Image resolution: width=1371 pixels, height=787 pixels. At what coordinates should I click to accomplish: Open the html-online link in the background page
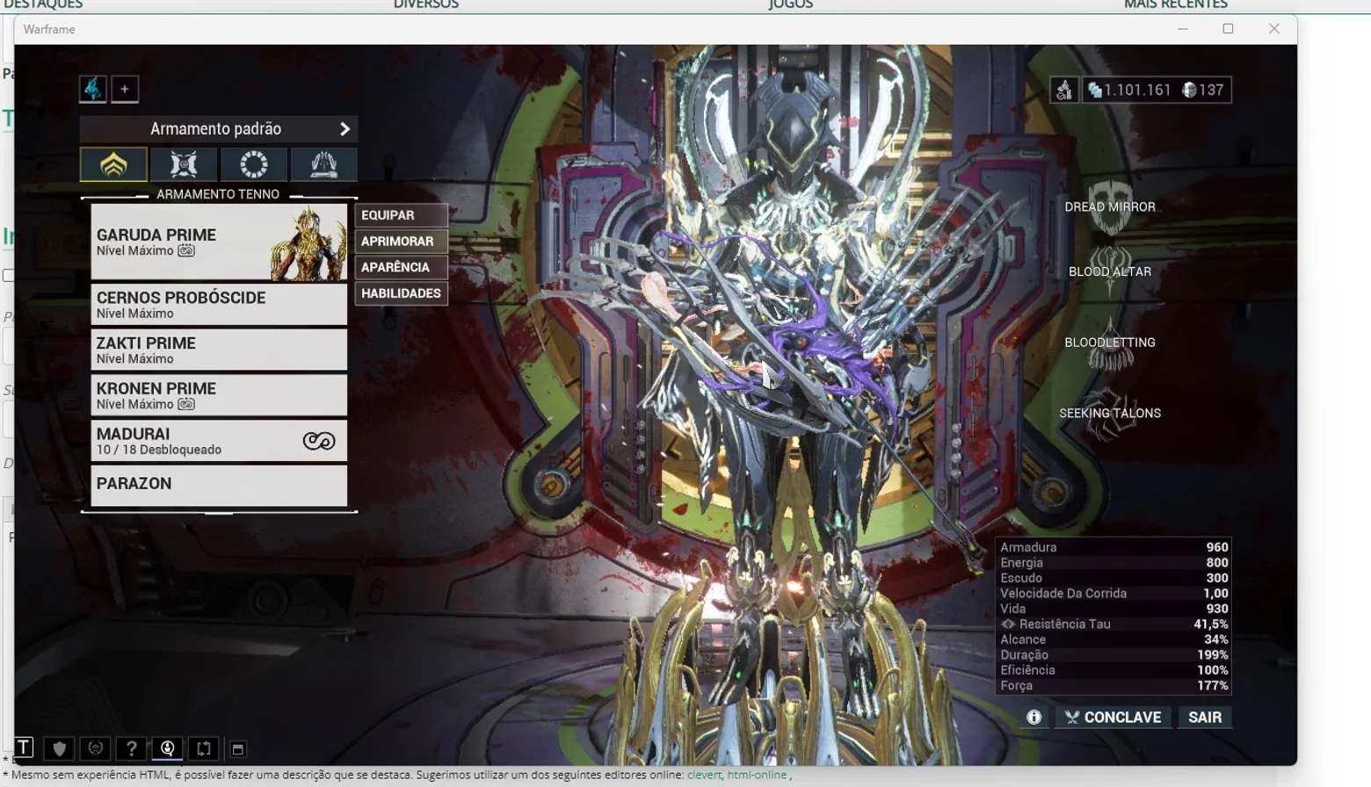pyautogui.click(x=757, y=775)
